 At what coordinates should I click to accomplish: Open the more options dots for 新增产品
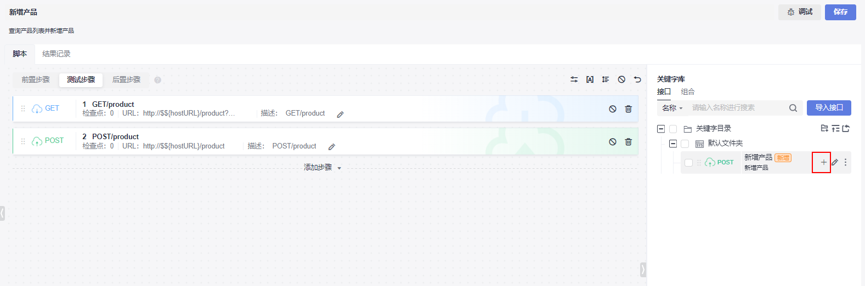845,162
